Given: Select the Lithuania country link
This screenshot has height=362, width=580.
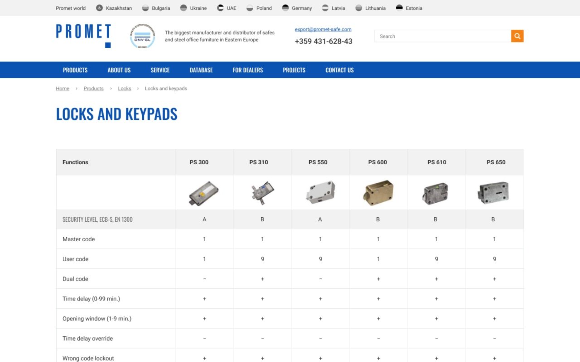Looking at the screenshot, I should [x=376, y=8].
